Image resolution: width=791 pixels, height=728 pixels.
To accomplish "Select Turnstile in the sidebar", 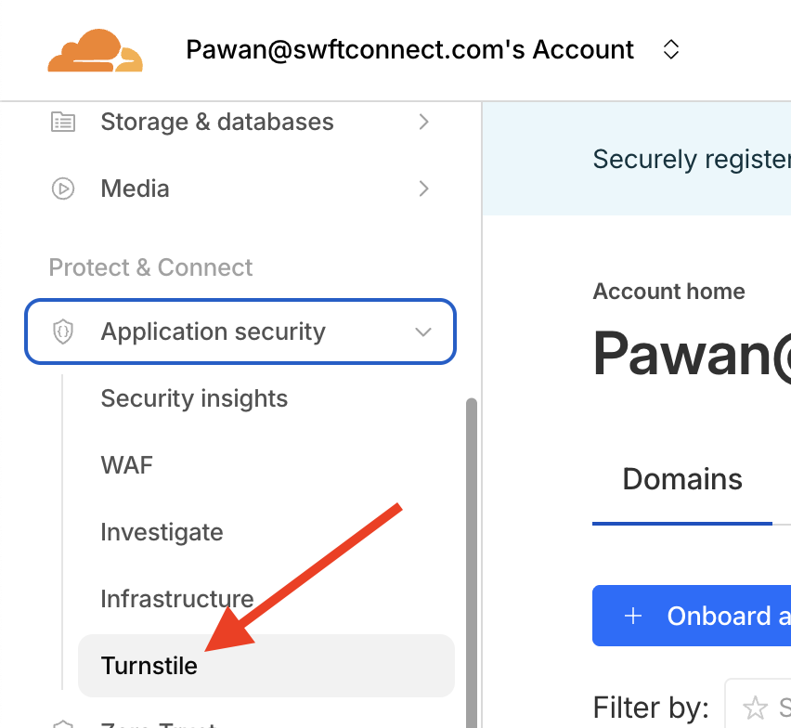I will pos(149,666).
